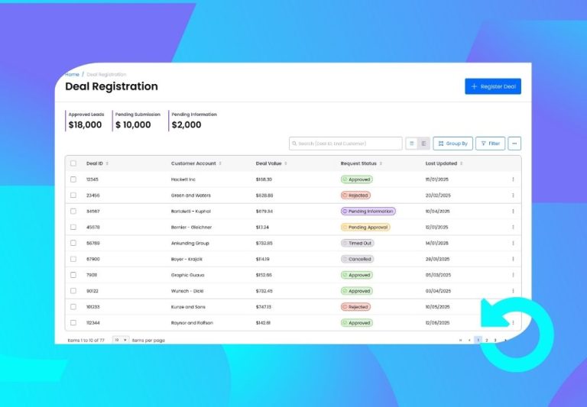The image size is (587, 407).
Task: Click the Pending Approval status badge
Action: 365,227
